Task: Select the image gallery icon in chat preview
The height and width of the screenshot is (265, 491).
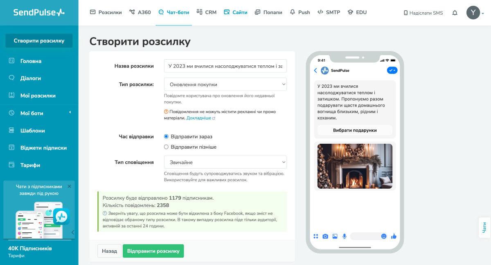Action: click(x=334, y=236)
